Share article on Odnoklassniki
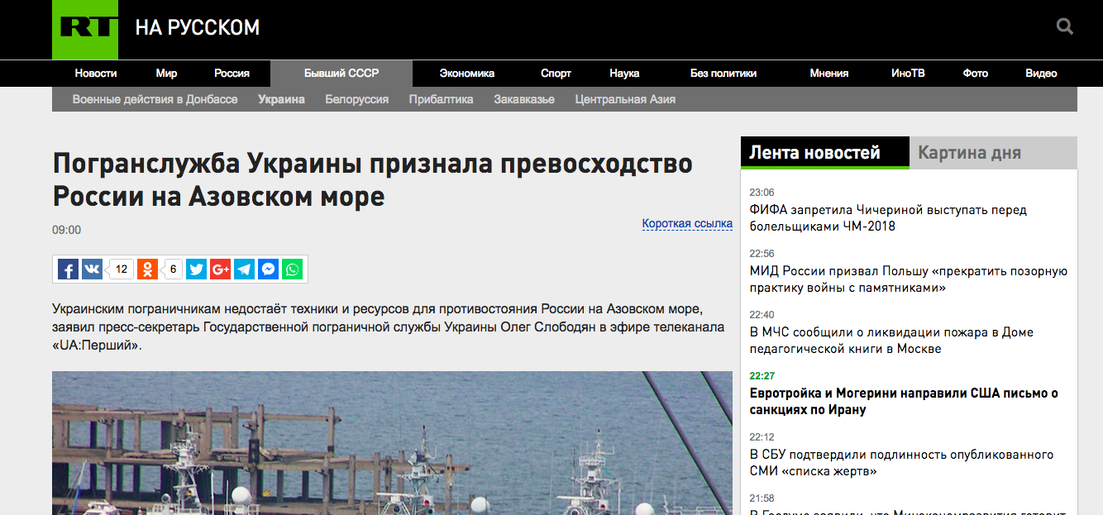The height and width of the screenshot is (515, 1103). point(147,269)
